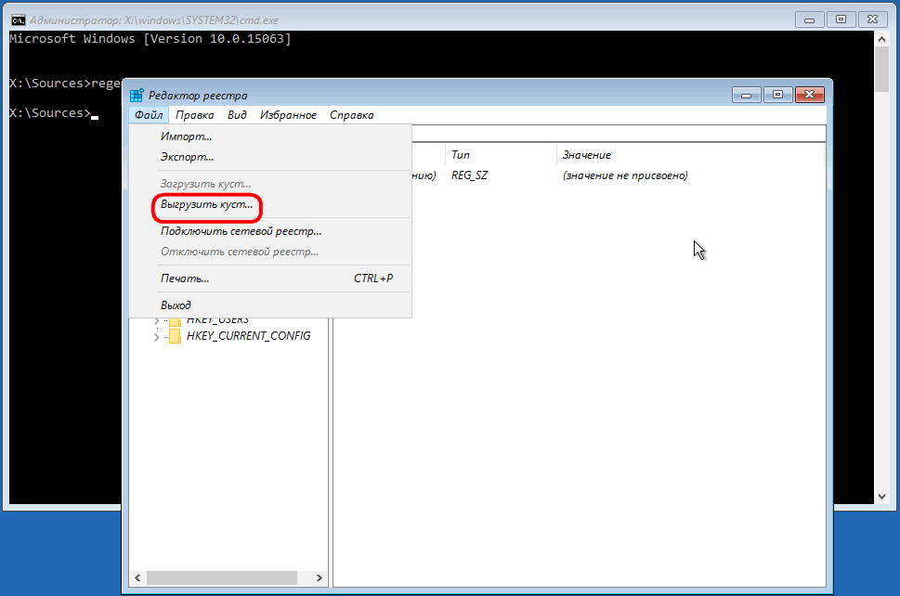Open the Избранное menu
Screen dimensions: 900x596
pos(288,115)
